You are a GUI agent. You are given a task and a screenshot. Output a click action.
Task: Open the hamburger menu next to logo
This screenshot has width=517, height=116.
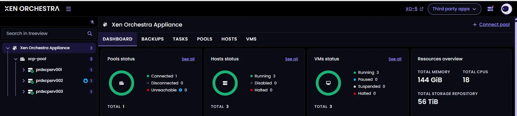(68, 9)
